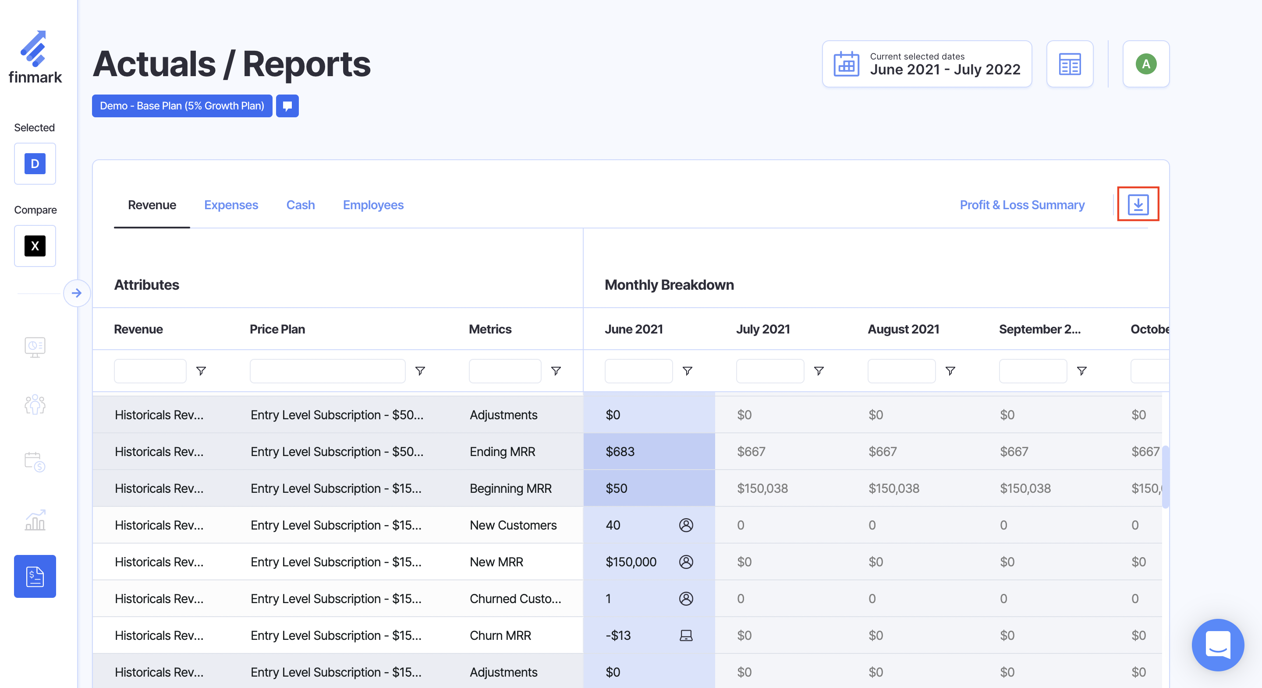
Task: Open the chat support bubble
Action: coord(1217,644)
